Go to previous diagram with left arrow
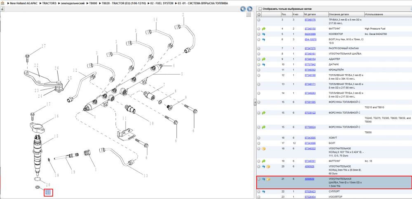Viewport: 412px width, 199px height. 243,9
